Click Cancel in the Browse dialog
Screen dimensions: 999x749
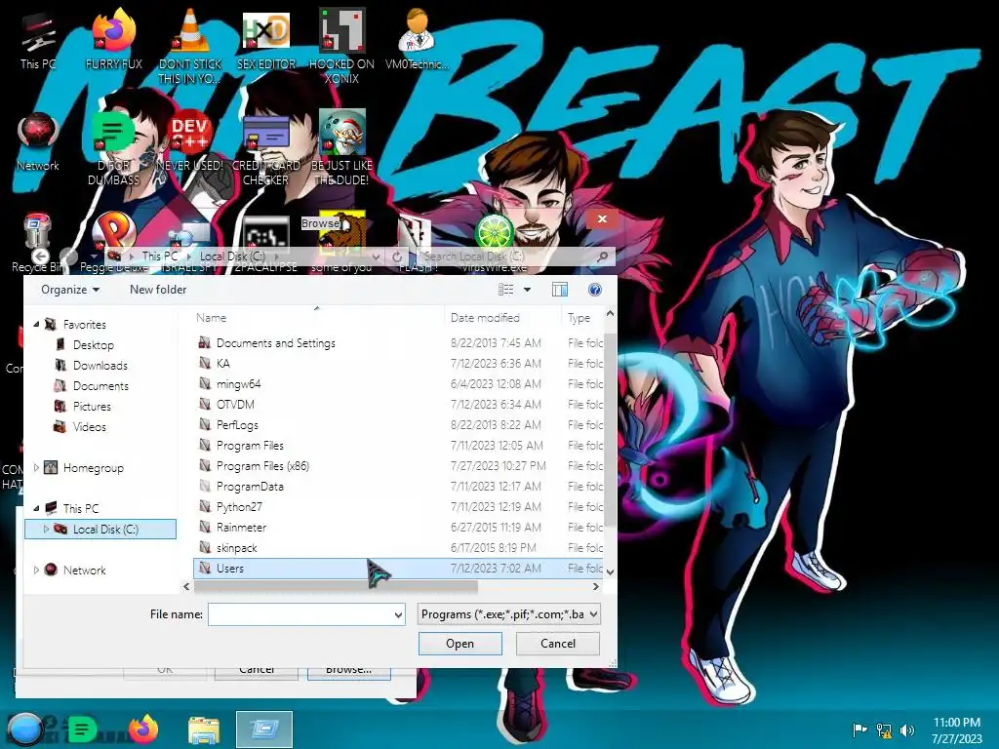(557, 644)
